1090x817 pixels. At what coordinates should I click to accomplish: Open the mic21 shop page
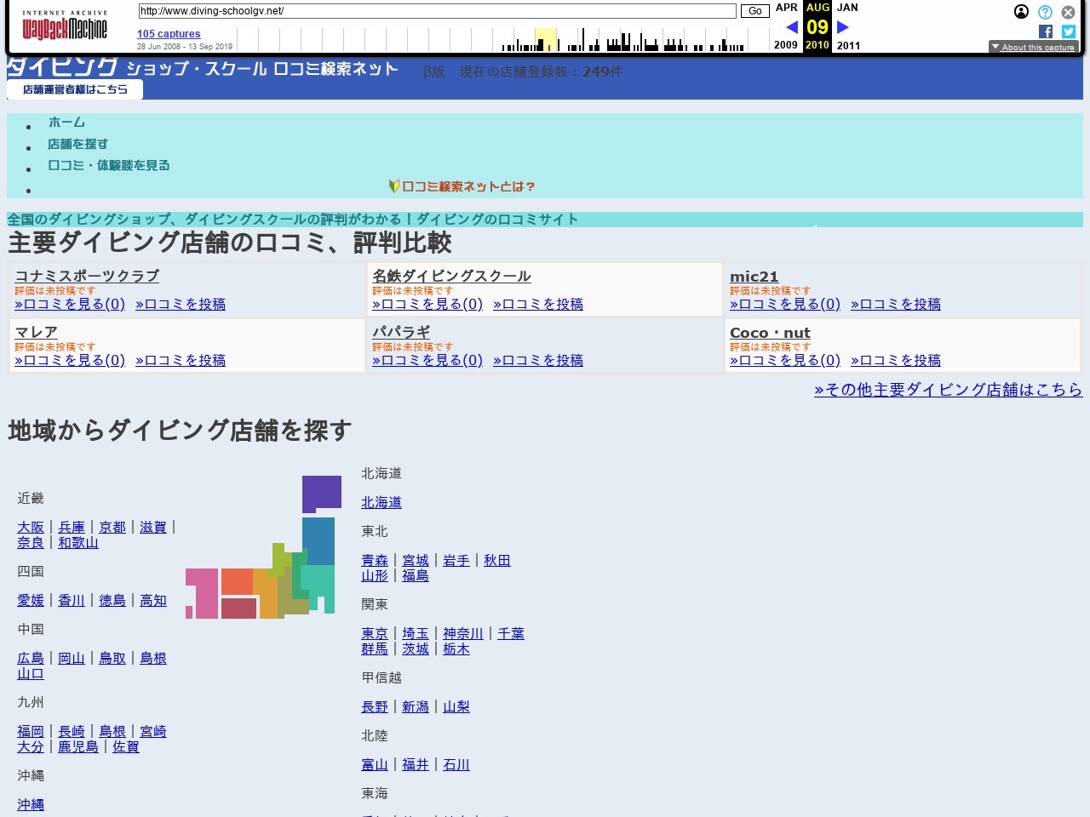754,277
